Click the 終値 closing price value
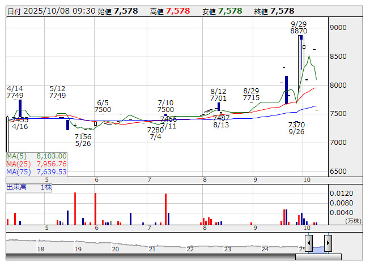The height and width of the screenshot is (266, 370). click(282, 11)
